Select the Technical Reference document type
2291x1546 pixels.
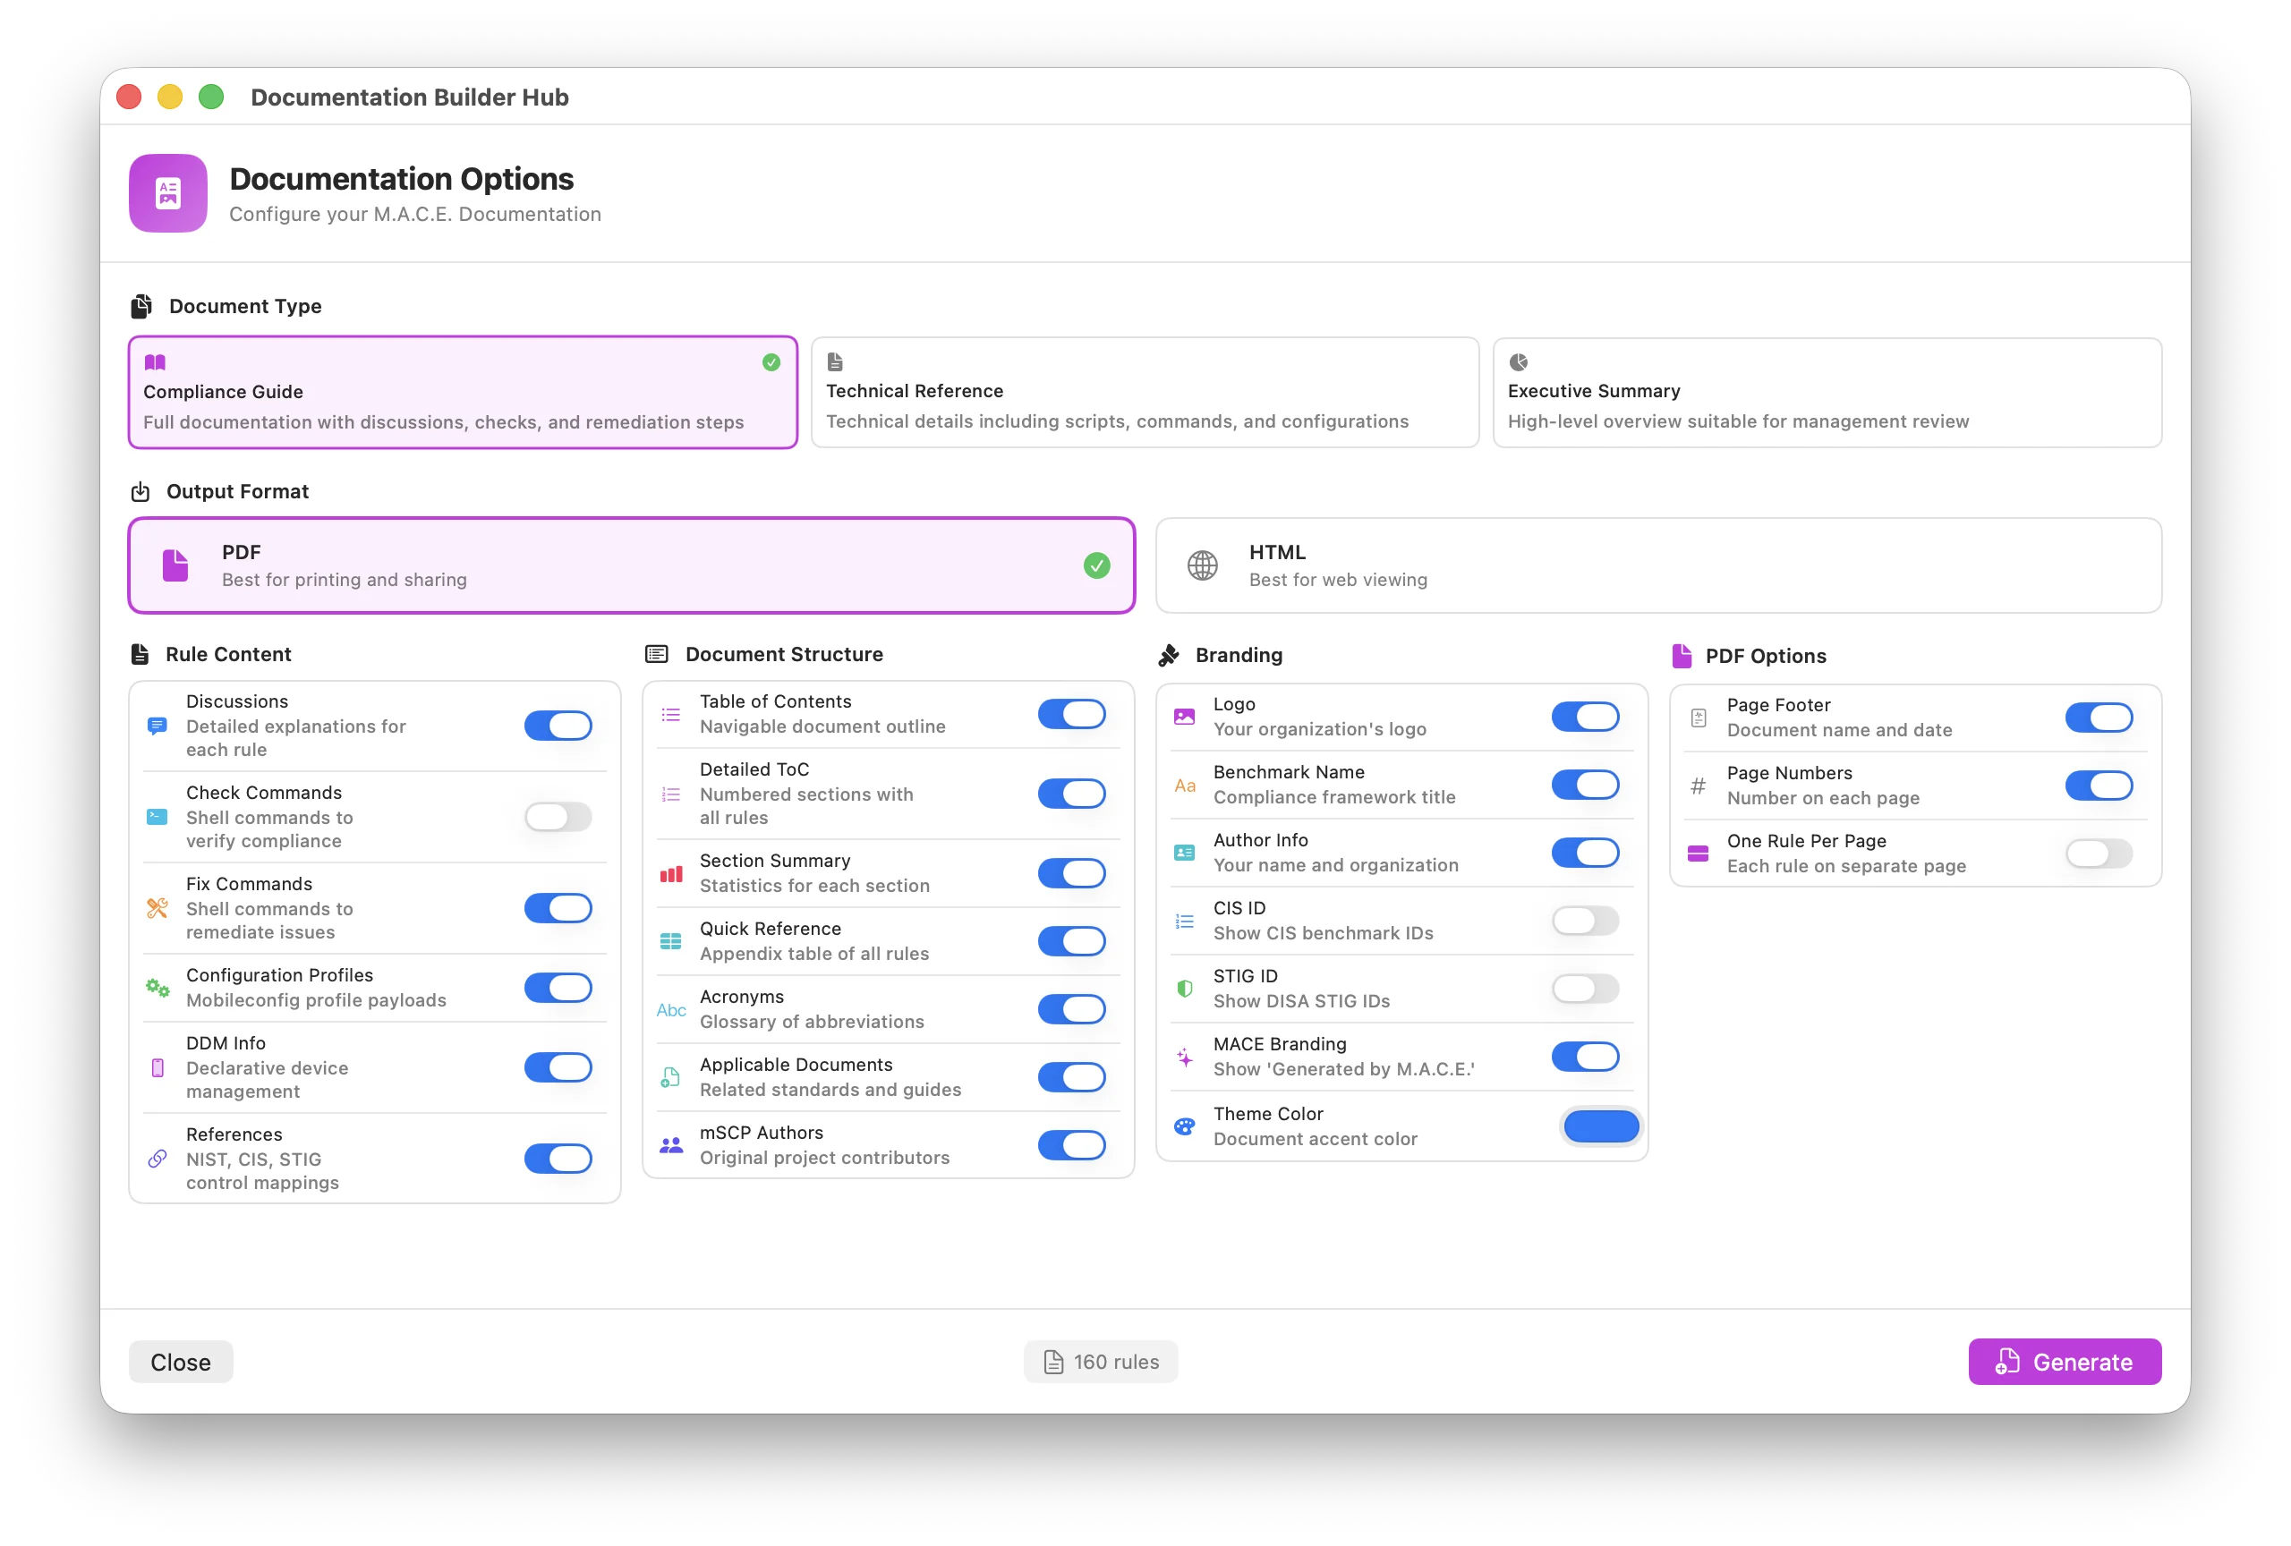[1144, 392]
